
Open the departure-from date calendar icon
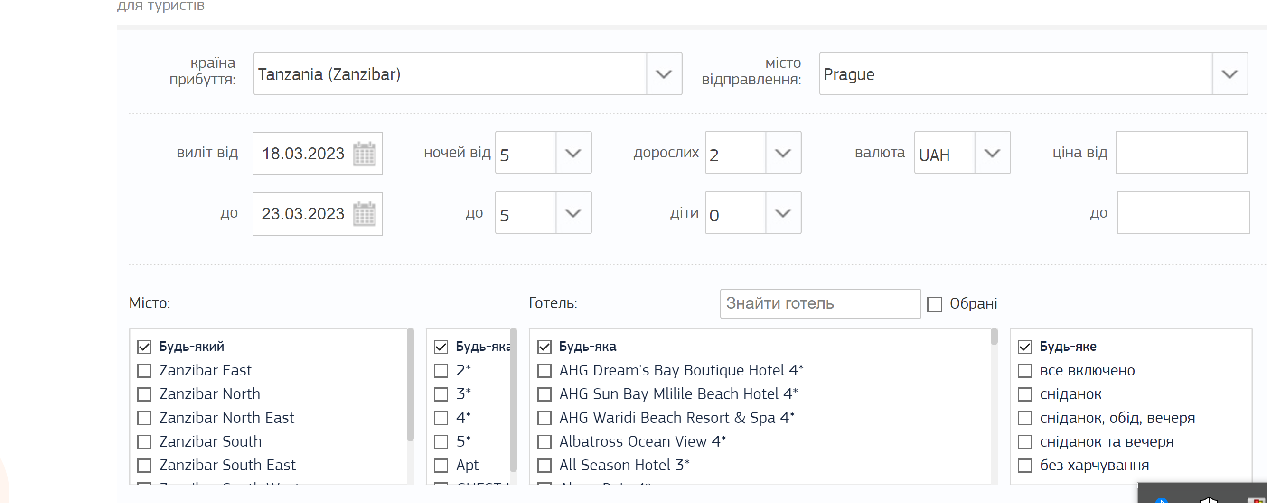[x=364, y=154]
